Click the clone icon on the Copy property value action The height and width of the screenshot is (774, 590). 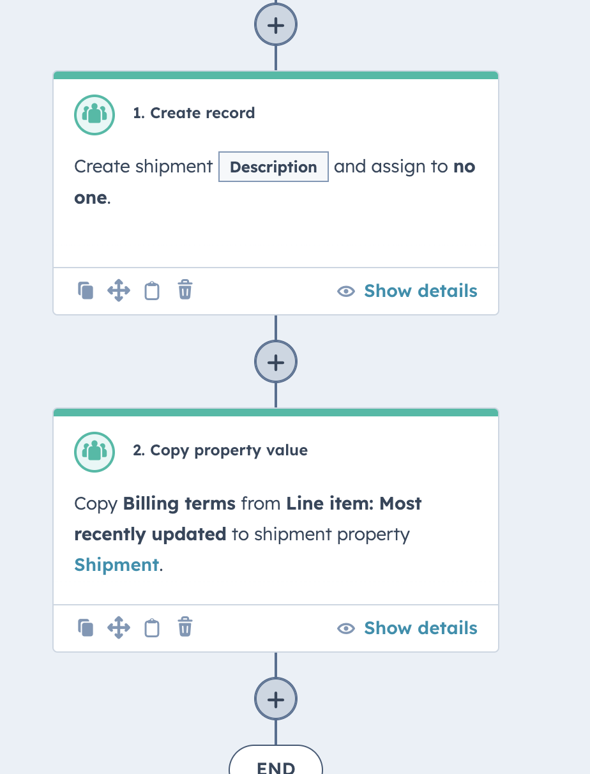[x=85, y=627]
